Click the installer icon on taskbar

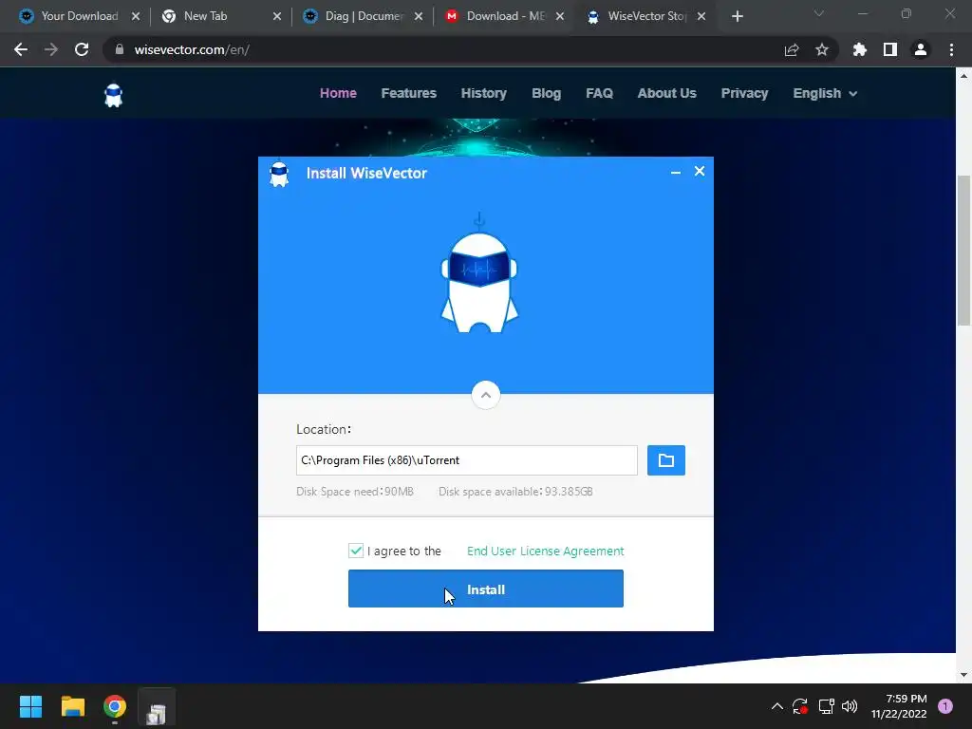pyautogui.click(x=157, y=707)
